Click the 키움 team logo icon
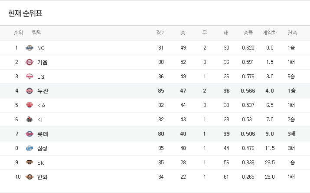 tap(29, 62)
